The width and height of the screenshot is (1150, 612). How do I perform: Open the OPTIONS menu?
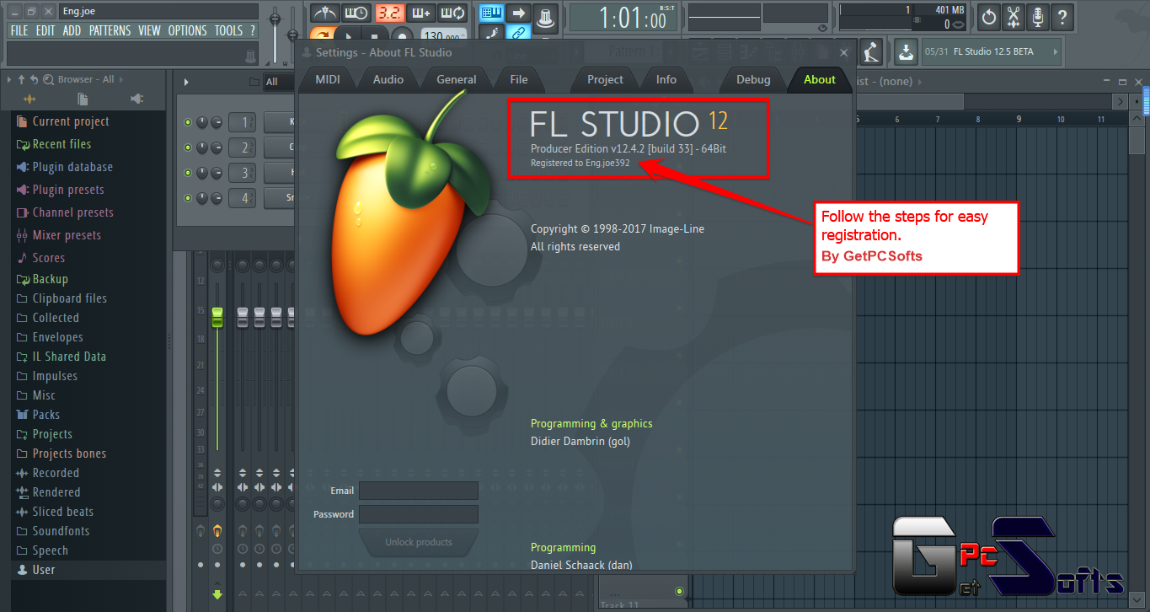click(187, 30)
